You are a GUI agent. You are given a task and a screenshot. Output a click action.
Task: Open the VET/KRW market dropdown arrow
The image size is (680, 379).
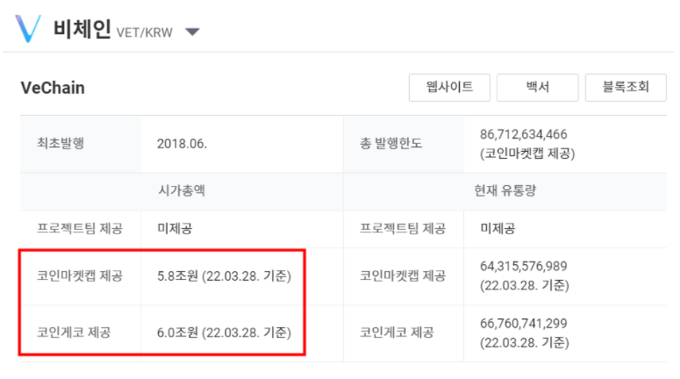click(192, 32)
